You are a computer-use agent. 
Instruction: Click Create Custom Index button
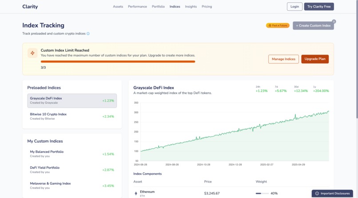point(313,26)
